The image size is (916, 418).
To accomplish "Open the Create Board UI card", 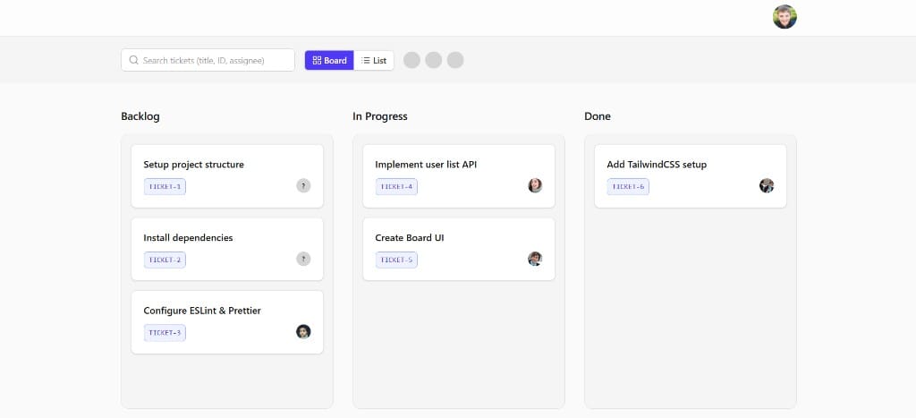I will (459, 249).
